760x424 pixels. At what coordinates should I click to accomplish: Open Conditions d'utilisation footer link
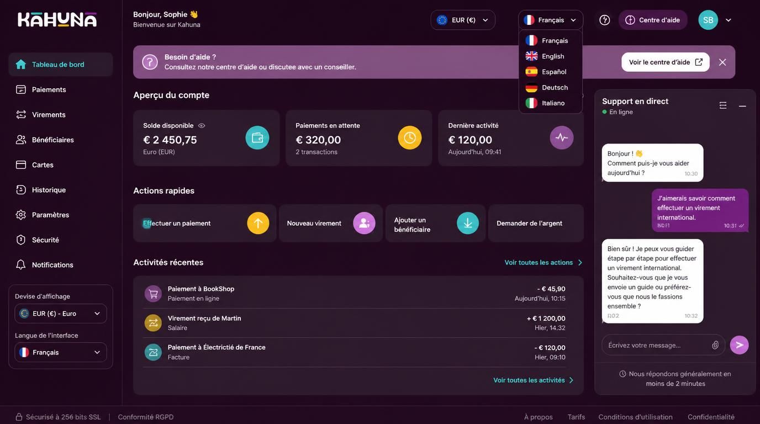click(x=636, y=417)
